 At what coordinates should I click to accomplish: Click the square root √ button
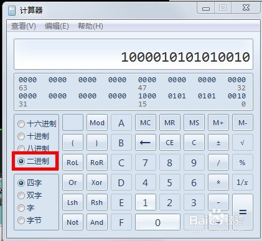(x=243, y=143)
